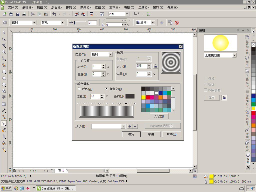Select the 自定义 radio button
Image resolution: width=256 pixels, height=192 pixels.
tap(106, 89)
